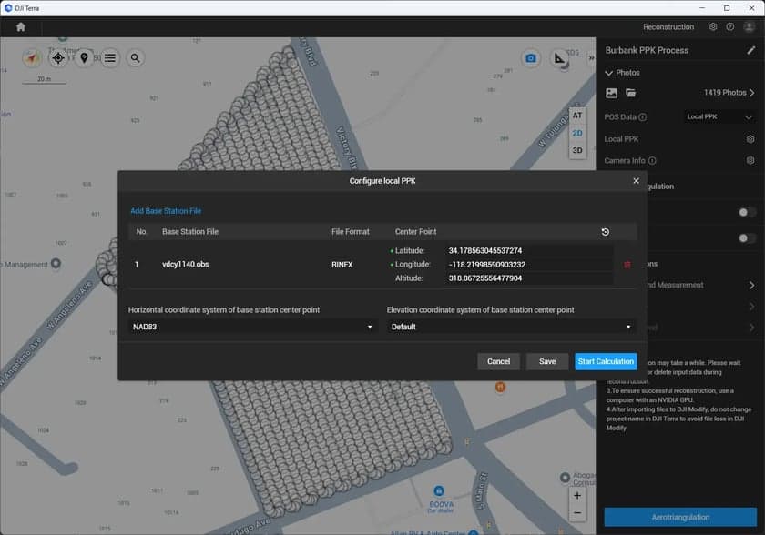The image size is (765, 535).
Task: Switch the map to 3D view
Action: click(x=577, y=150)
